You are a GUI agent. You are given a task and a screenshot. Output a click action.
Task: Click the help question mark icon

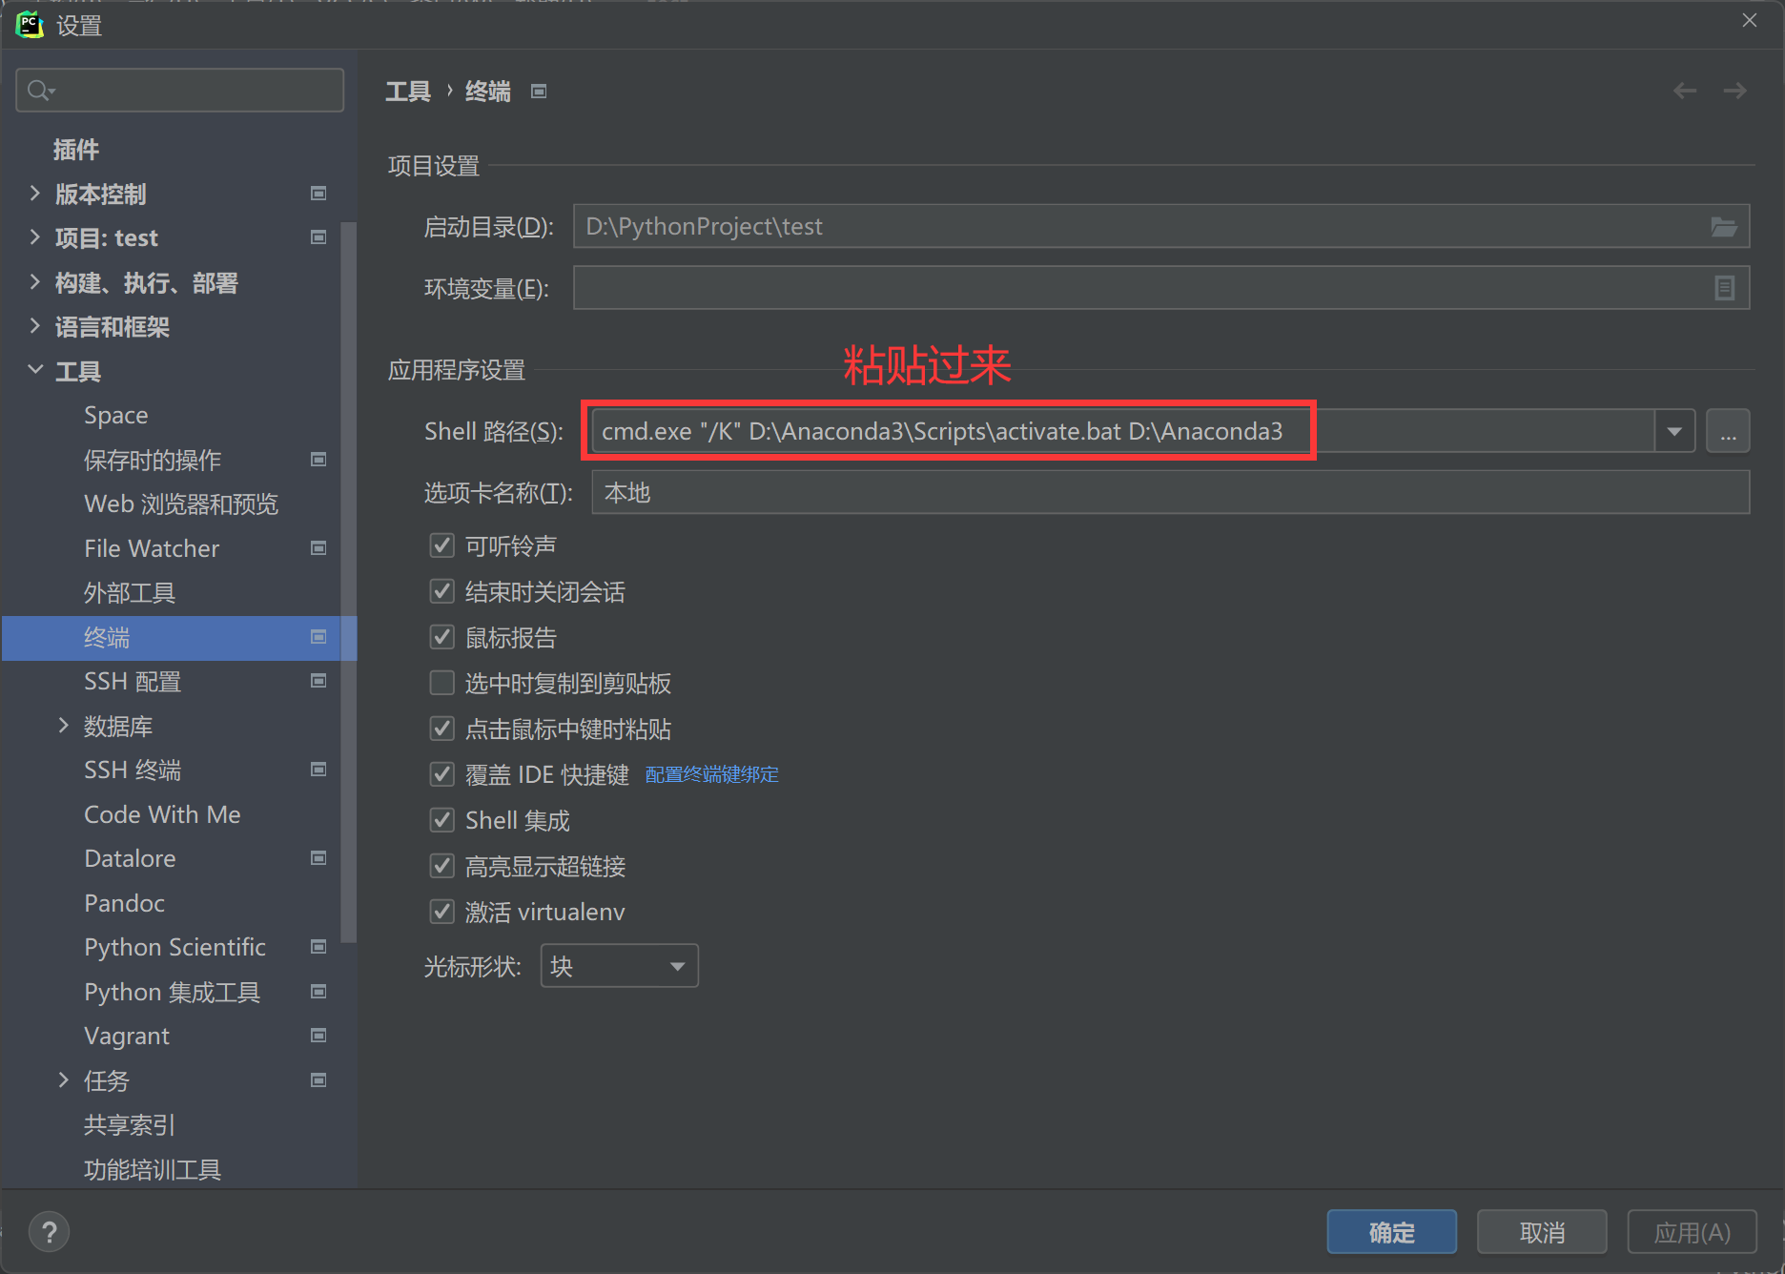pyautogui.click(x=49, y=1231)
